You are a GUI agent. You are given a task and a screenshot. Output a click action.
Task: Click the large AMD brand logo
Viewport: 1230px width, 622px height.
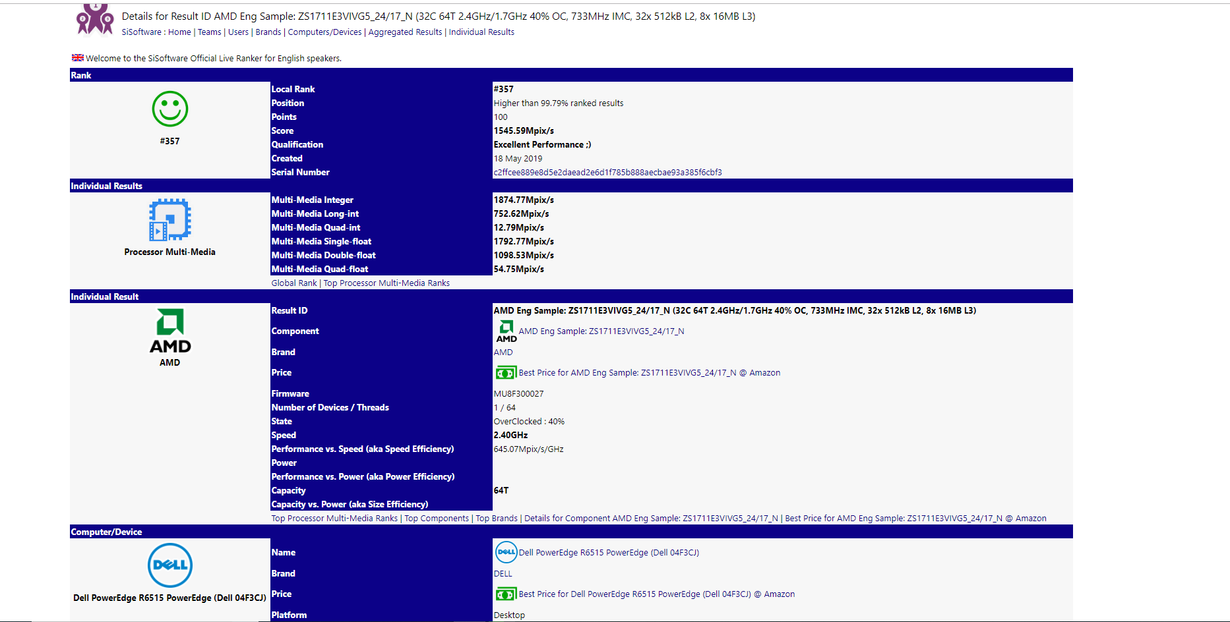pos(170,331)
